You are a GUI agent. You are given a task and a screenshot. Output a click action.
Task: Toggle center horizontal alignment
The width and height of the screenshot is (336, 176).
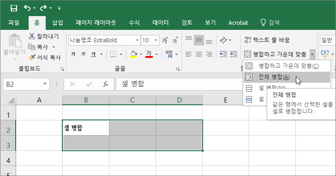click(199, 54)
